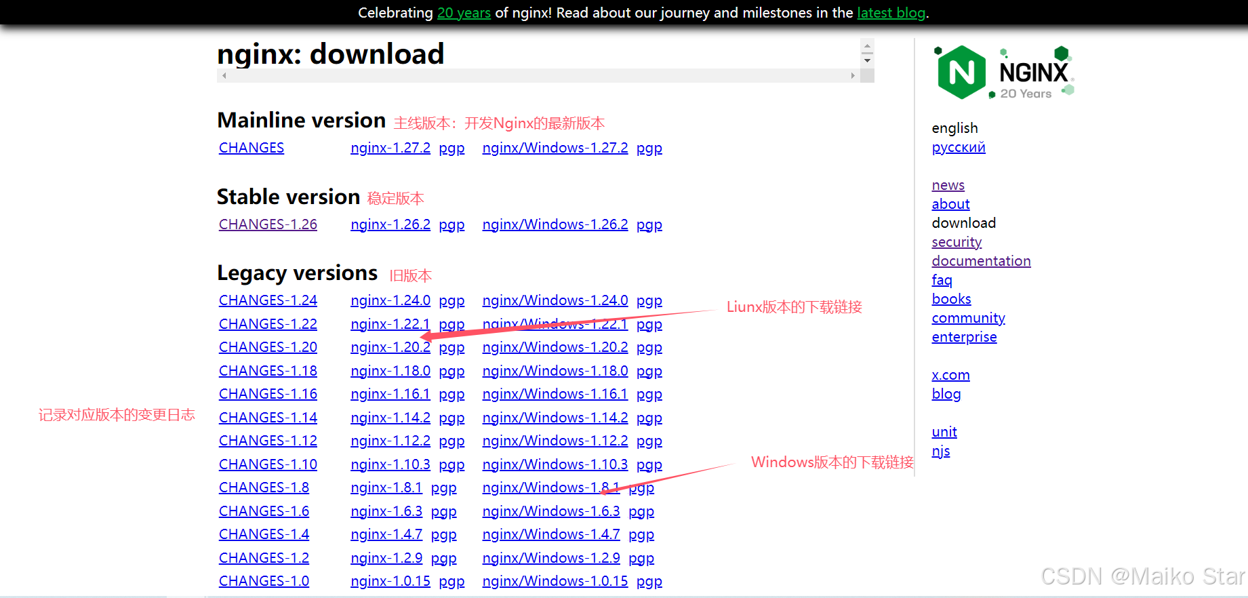
Task: Click the scroll up arrow beside the title
Action: tap(867, 46)
